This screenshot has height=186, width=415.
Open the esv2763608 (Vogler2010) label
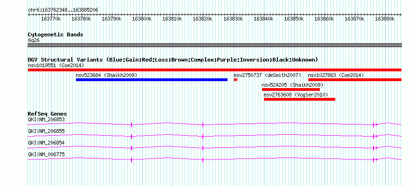pos(296,95)
